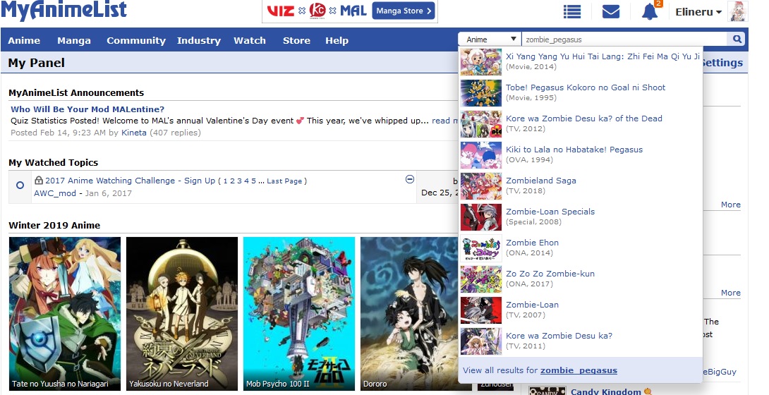Click the Manga Store button

coord(404,11)
